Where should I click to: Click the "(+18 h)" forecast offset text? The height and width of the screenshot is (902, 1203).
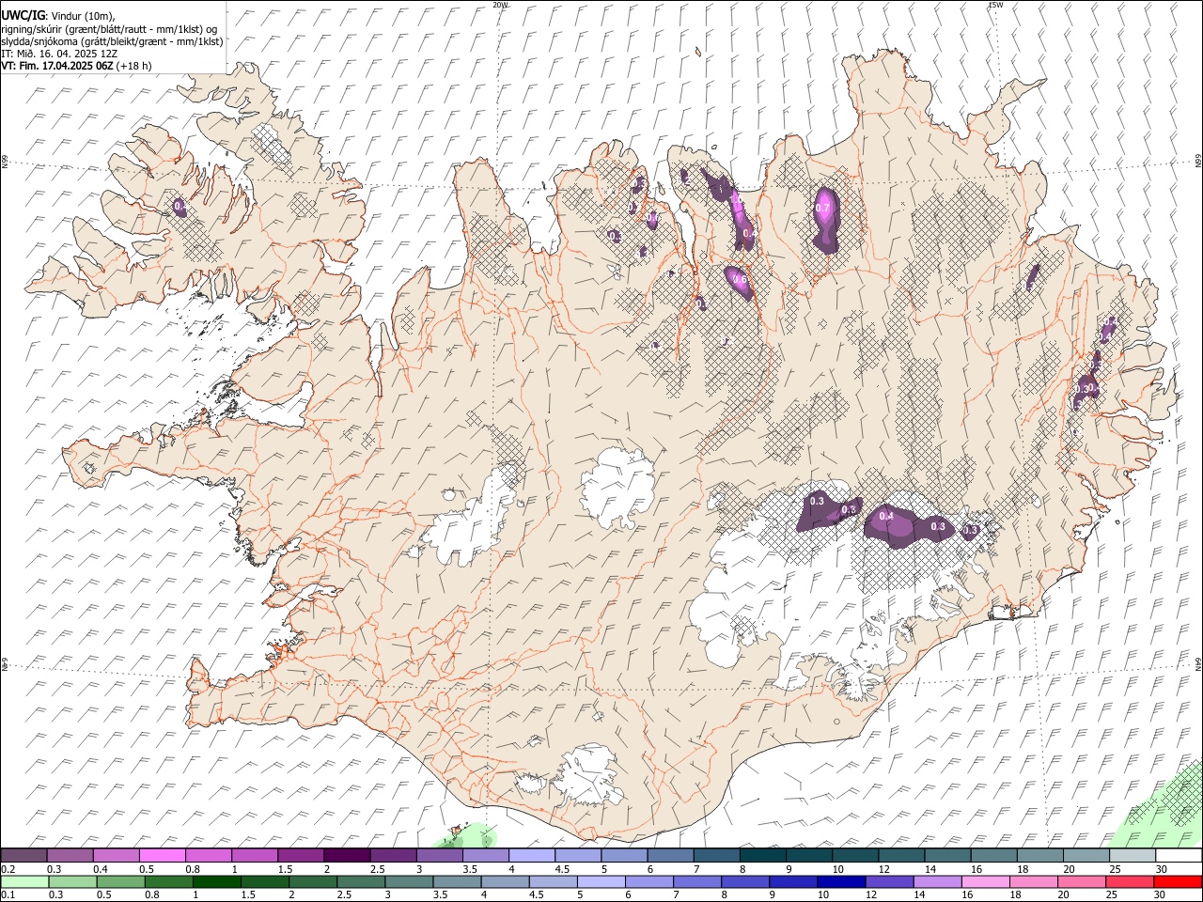(x=134, y=66)
